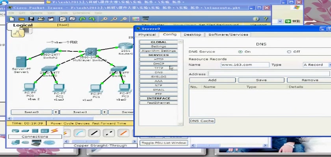Screen dimensions: 331x157
Task: Click the Undo green arrow icon
Action: tap(82, 19)
